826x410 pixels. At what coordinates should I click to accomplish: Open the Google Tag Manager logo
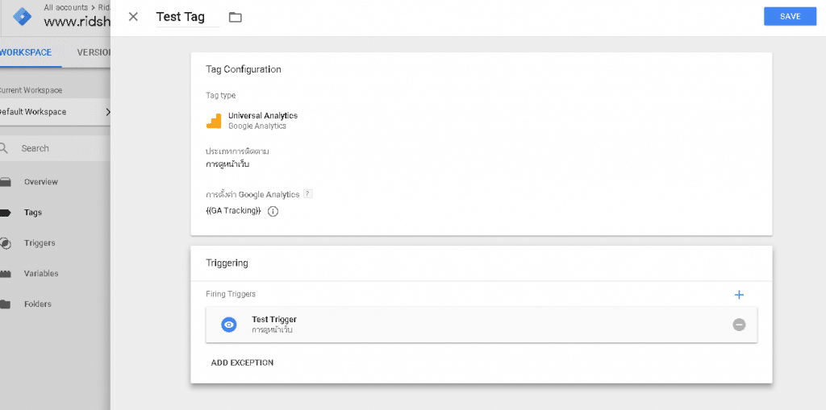23,16
